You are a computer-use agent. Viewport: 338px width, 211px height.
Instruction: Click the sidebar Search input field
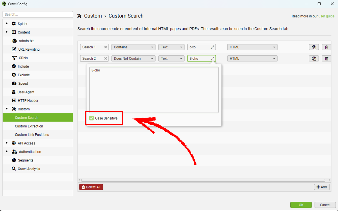[38, 14]
